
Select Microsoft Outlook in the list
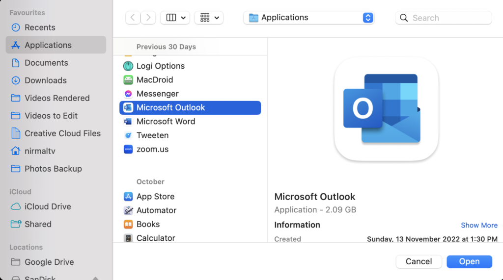click(190, 108)
